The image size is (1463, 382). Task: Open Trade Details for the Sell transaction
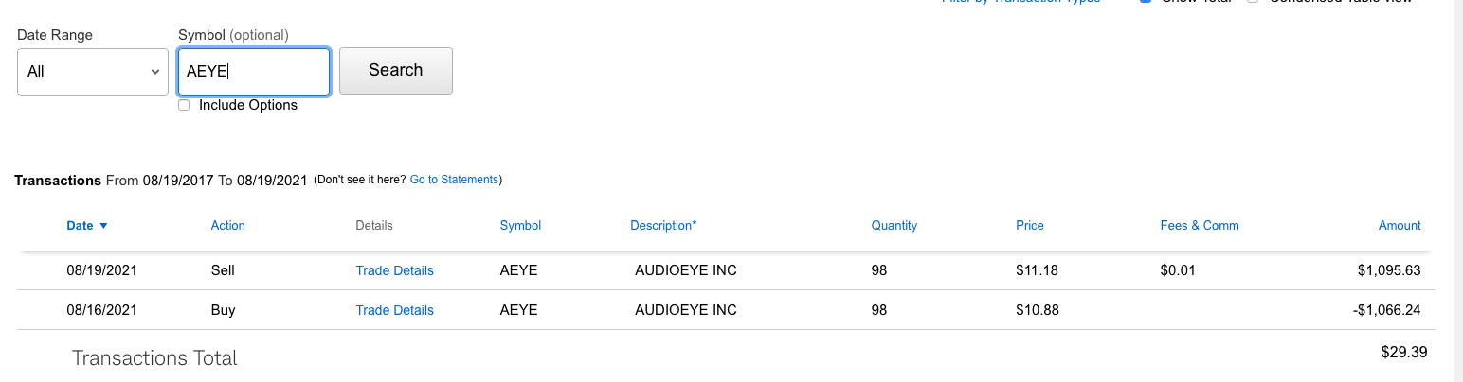[x=394, y=270]
